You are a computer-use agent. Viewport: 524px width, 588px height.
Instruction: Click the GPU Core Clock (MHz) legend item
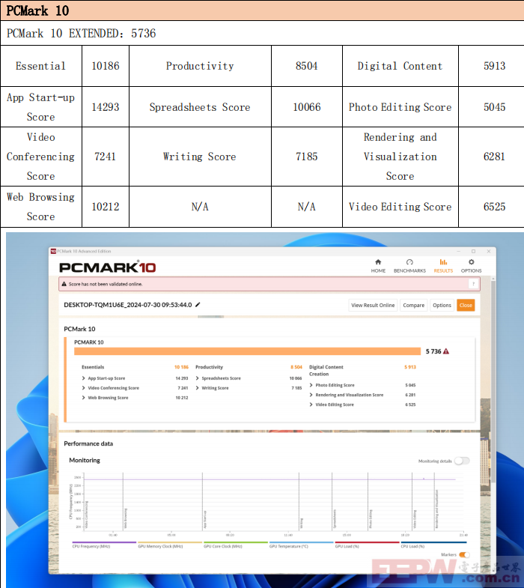click(235, 545)
